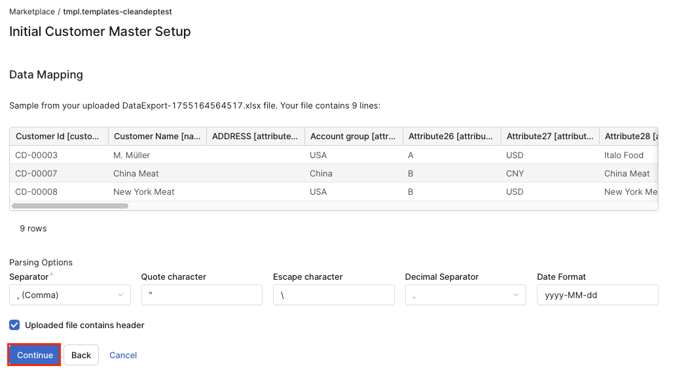Click the Account group column header

pos(354,136)
